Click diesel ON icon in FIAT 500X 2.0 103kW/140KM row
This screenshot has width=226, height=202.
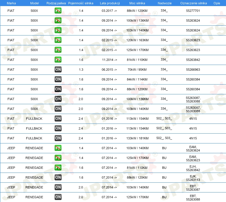(x=58, y=109)
